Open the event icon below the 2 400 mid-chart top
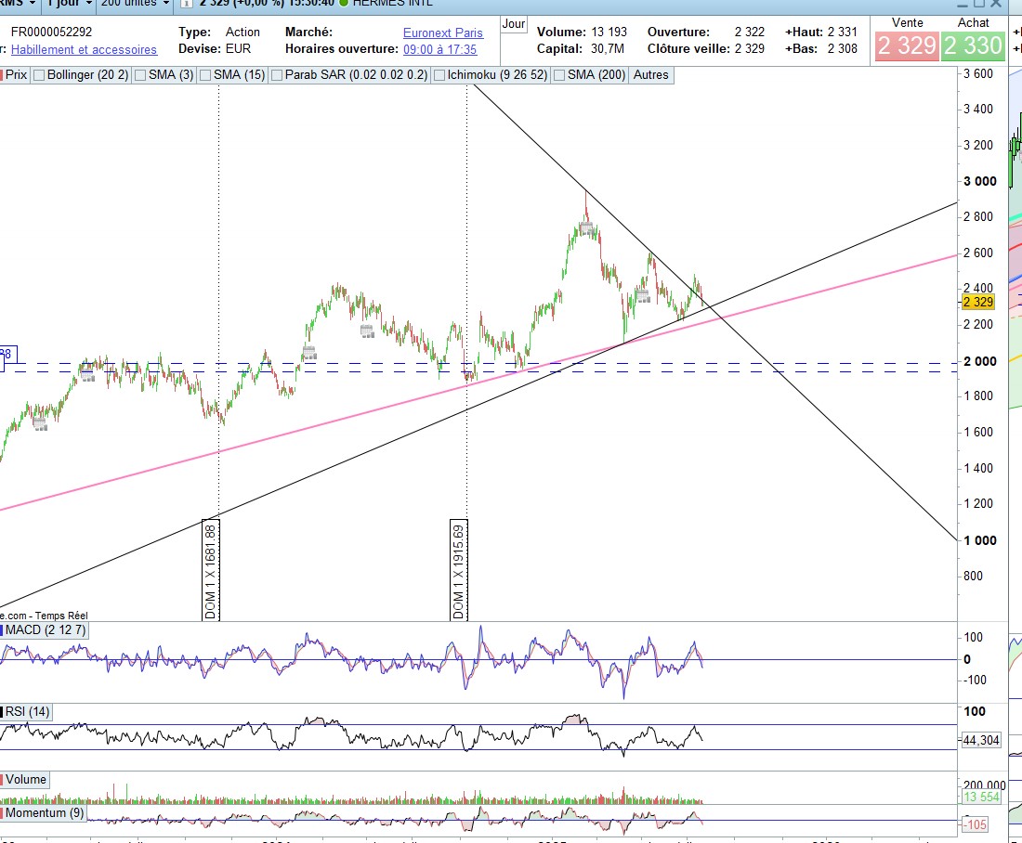Screen dimensions: 1022x843 [367, 331]
